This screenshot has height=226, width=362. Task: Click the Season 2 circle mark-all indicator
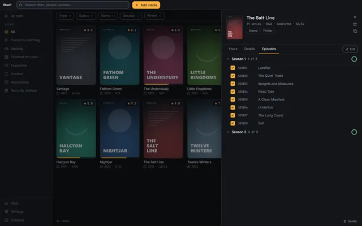tap(354, 132)
